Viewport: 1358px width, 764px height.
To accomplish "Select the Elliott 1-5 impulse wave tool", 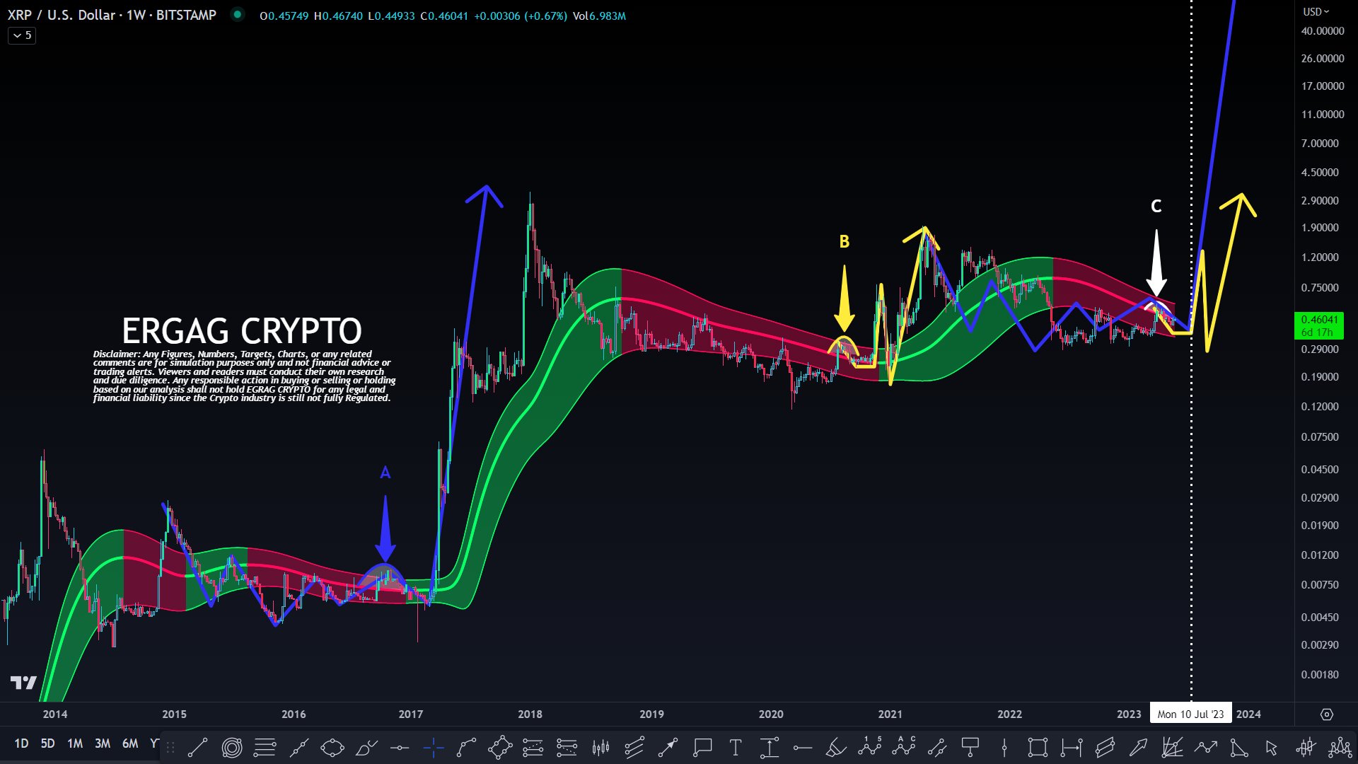I will click(x=870, y=747).
